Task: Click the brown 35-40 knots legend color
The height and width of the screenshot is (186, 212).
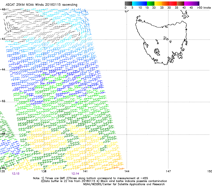Action: pyautogui.click(x=180, y=3)
